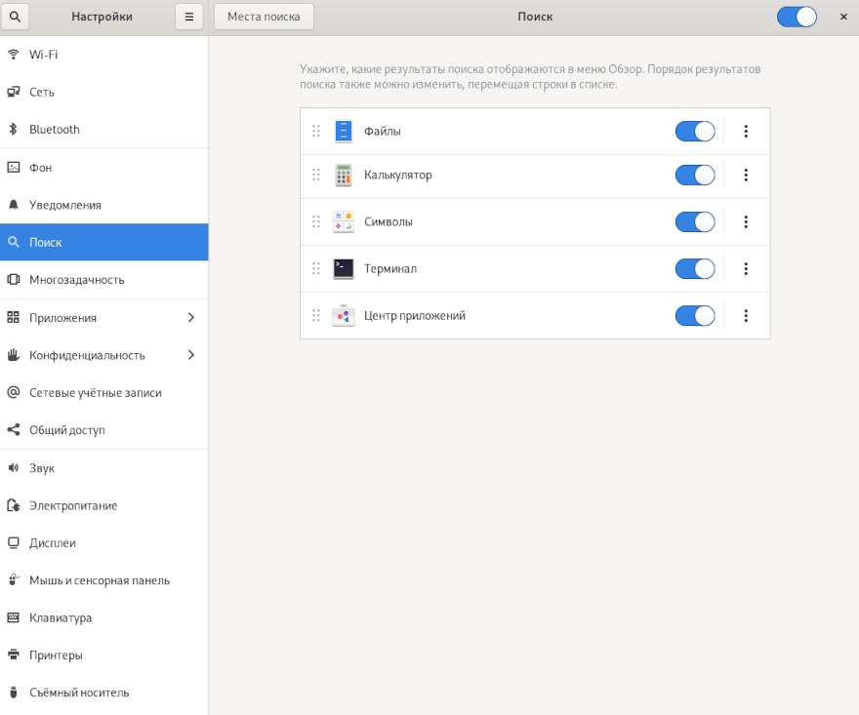Expand the Приложения submenu arrow
The image size is (859, 715).
point(190,318)
